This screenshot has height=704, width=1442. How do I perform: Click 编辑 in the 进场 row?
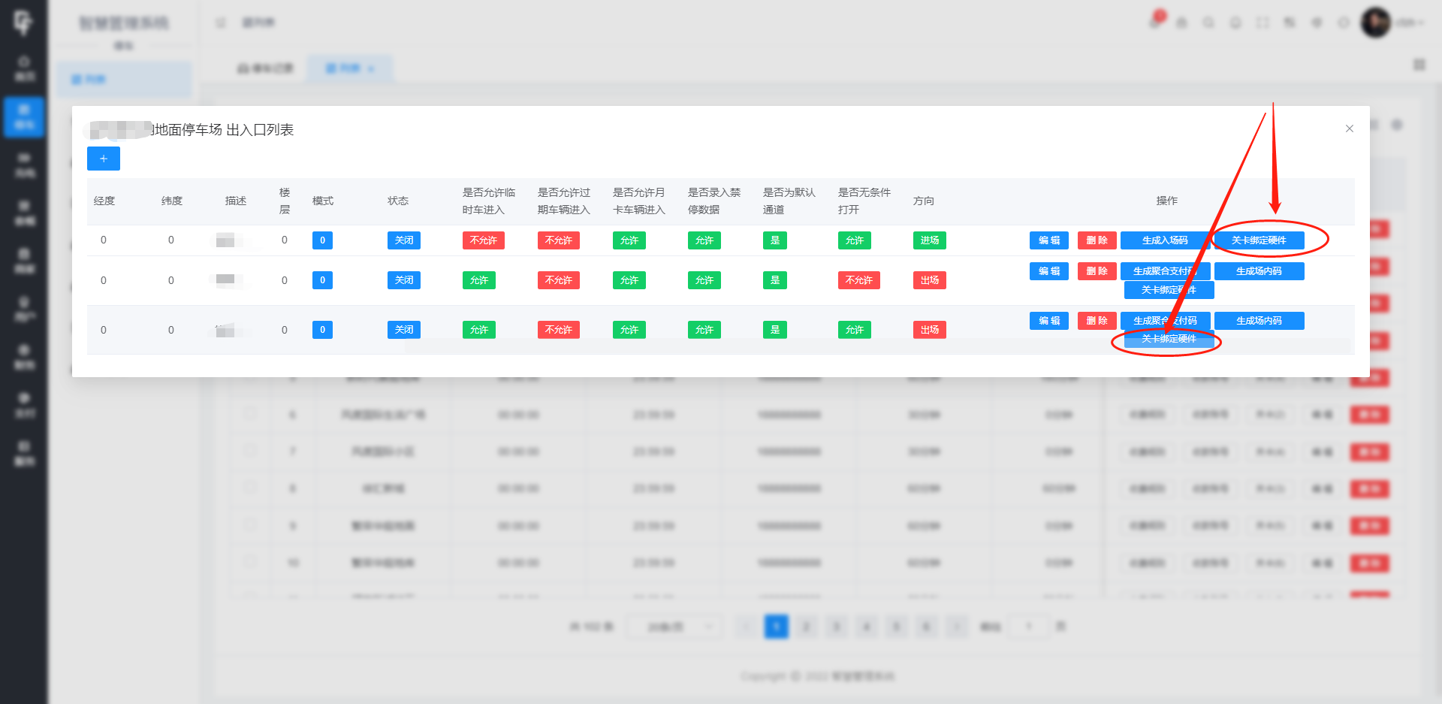click(x=1048, y=240)
